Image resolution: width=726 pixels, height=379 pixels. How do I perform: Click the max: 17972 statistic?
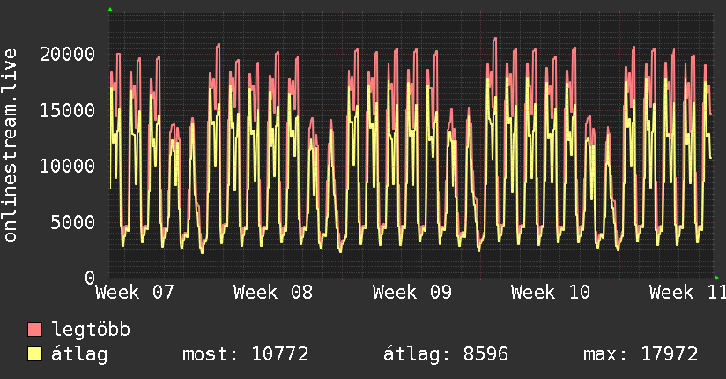pyautogui.click(x=641, y=354)
